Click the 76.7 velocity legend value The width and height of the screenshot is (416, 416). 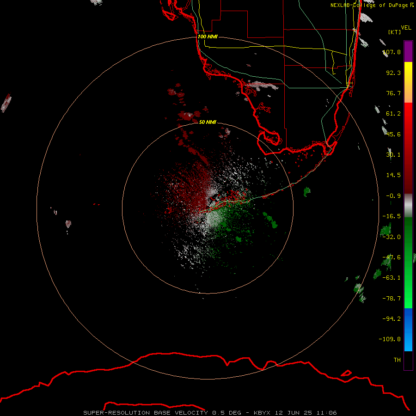click(393, 93)
